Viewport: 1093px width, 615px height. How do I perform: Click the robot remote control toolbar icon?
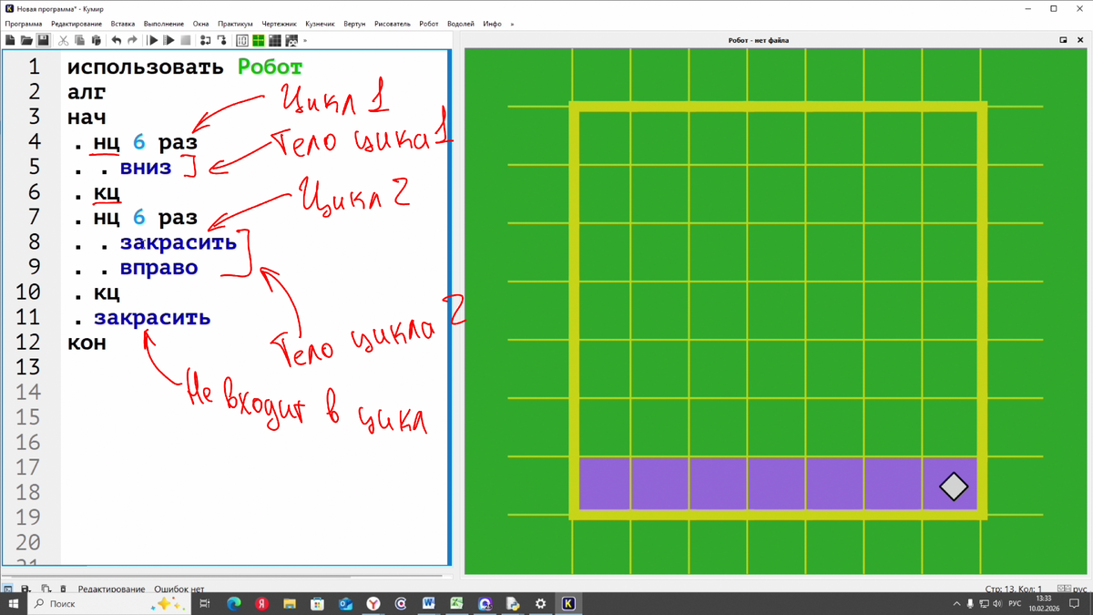[x=291, y=40]
